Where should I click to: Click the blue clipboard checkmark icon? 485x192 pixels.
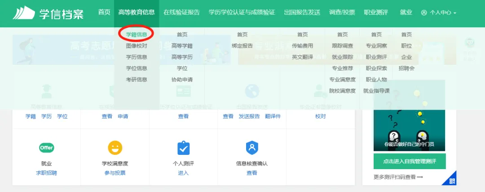[x=183, y=148]
